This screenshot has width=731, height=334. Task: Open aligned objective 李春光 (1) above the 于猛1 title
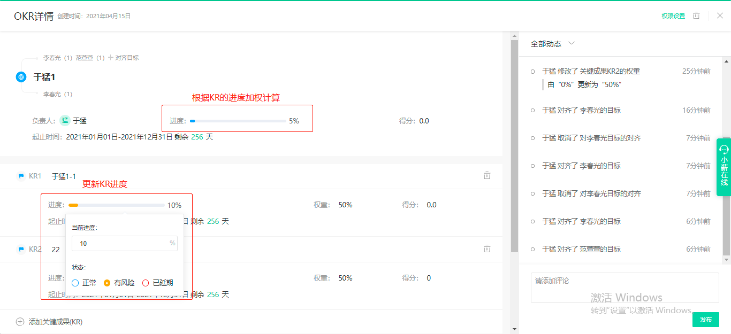pyautogui.click(x=58, y=58)
